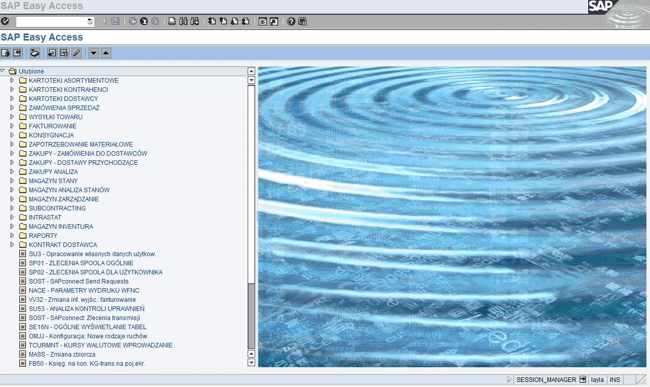Click the Exit yellow up-arrow icon
The image size is (650, 387).
coord(144,21)
